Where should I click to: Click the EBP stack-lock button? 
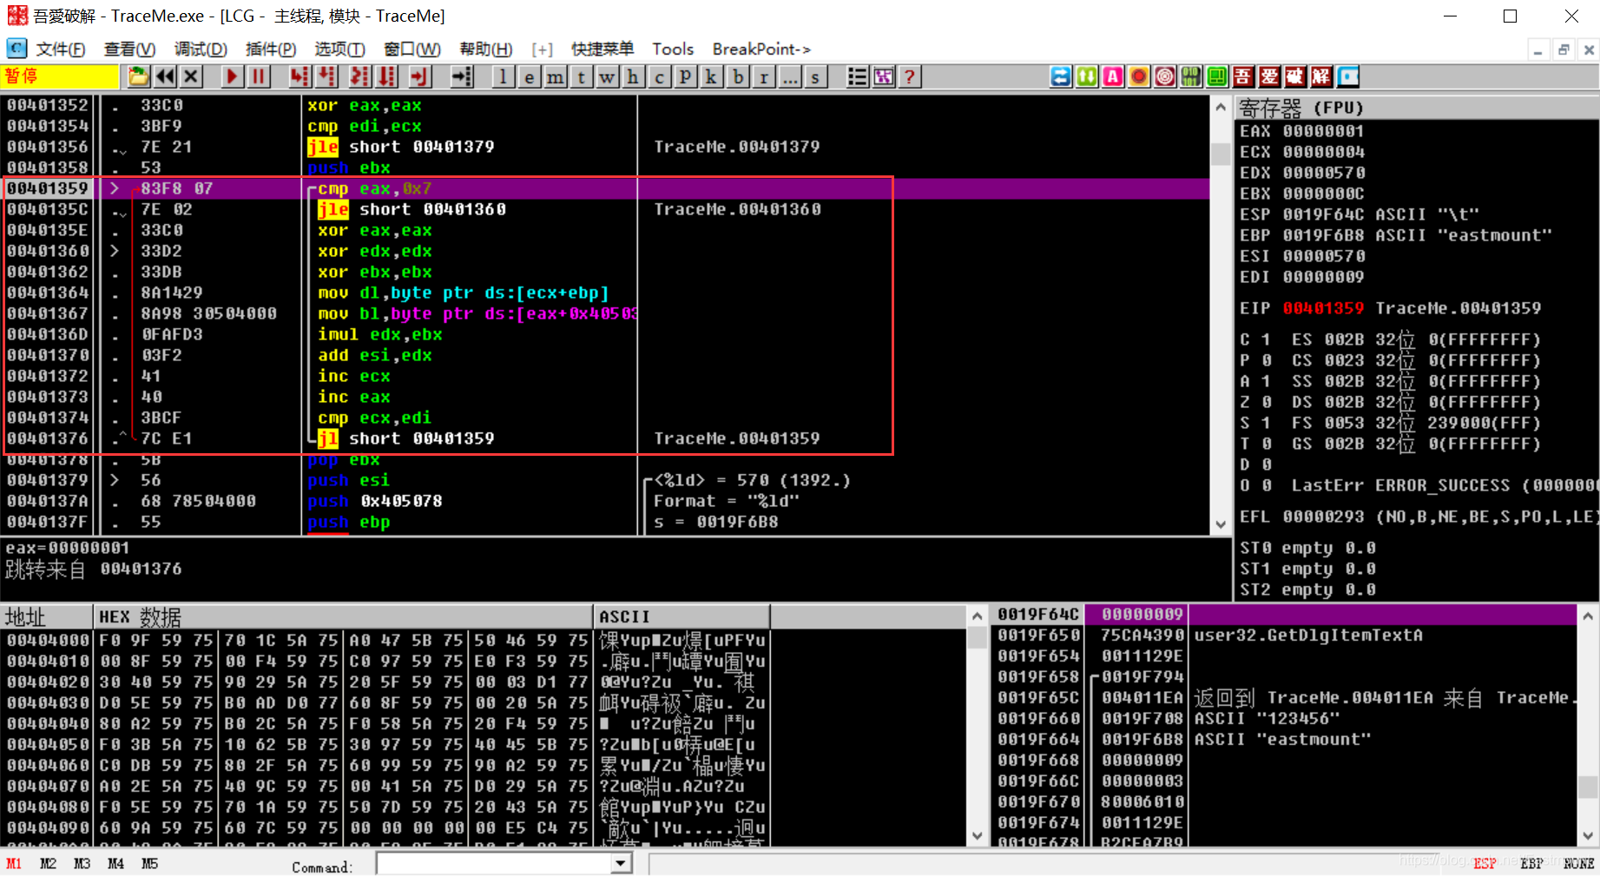1531,864
